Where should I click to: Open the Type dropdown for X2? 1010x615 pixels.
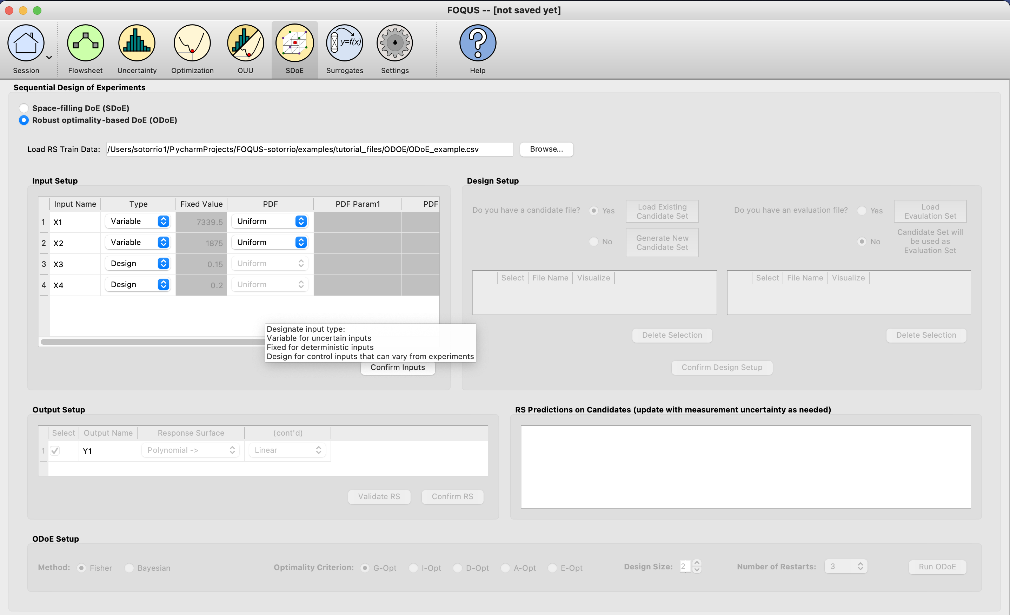(137, 242)
